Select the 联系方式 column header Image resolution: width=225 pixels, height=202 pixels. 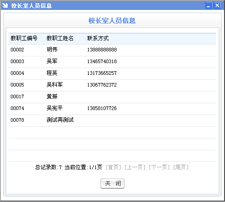point(98,38)
